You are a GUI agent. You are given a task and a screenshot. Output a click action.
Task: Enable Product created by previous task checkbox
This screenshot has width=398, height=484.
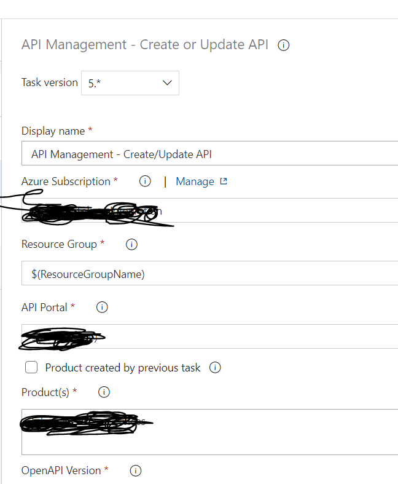31,368
